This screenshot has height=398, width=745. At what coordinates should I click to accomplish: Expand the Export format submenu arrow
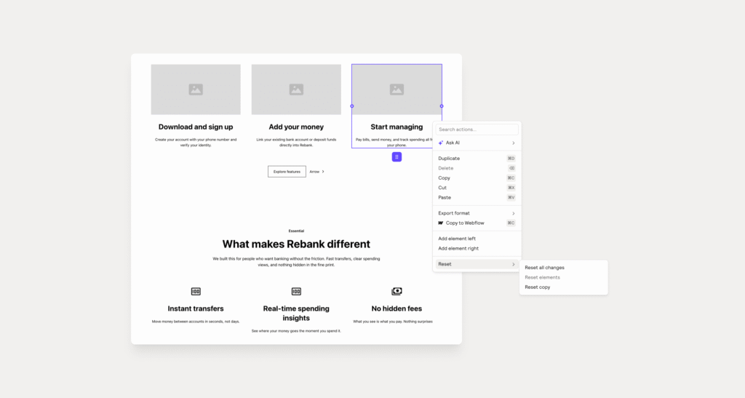tap(513, 213)
